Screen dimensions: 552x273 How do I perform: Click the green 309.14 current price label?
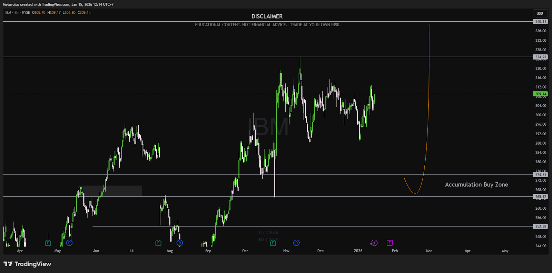(x=540, y=94)
